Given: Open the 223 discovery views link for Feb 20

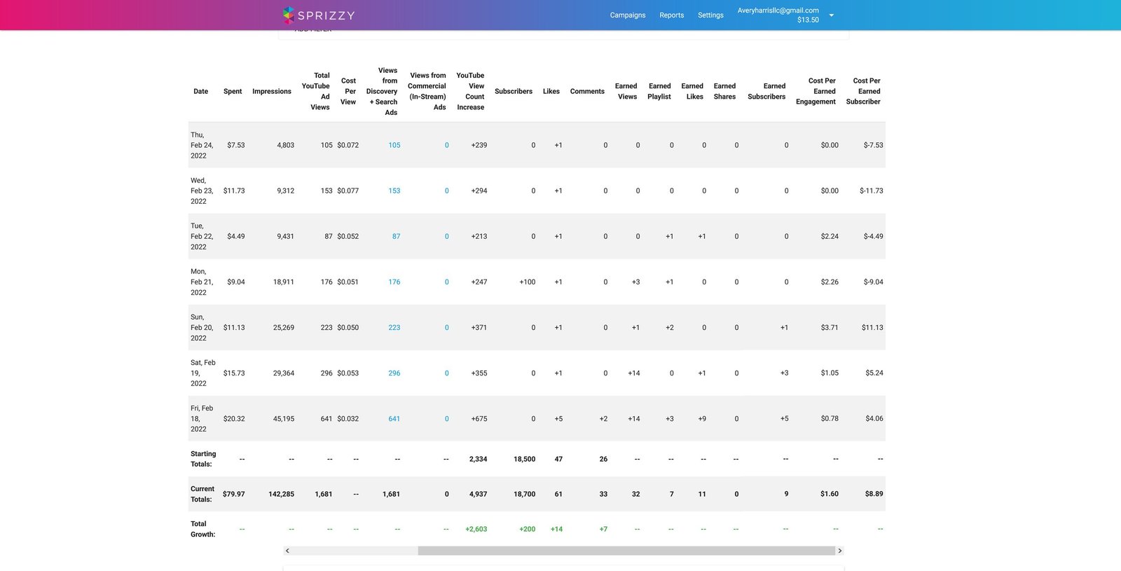Looking at the screenshot, I should 394,327.
